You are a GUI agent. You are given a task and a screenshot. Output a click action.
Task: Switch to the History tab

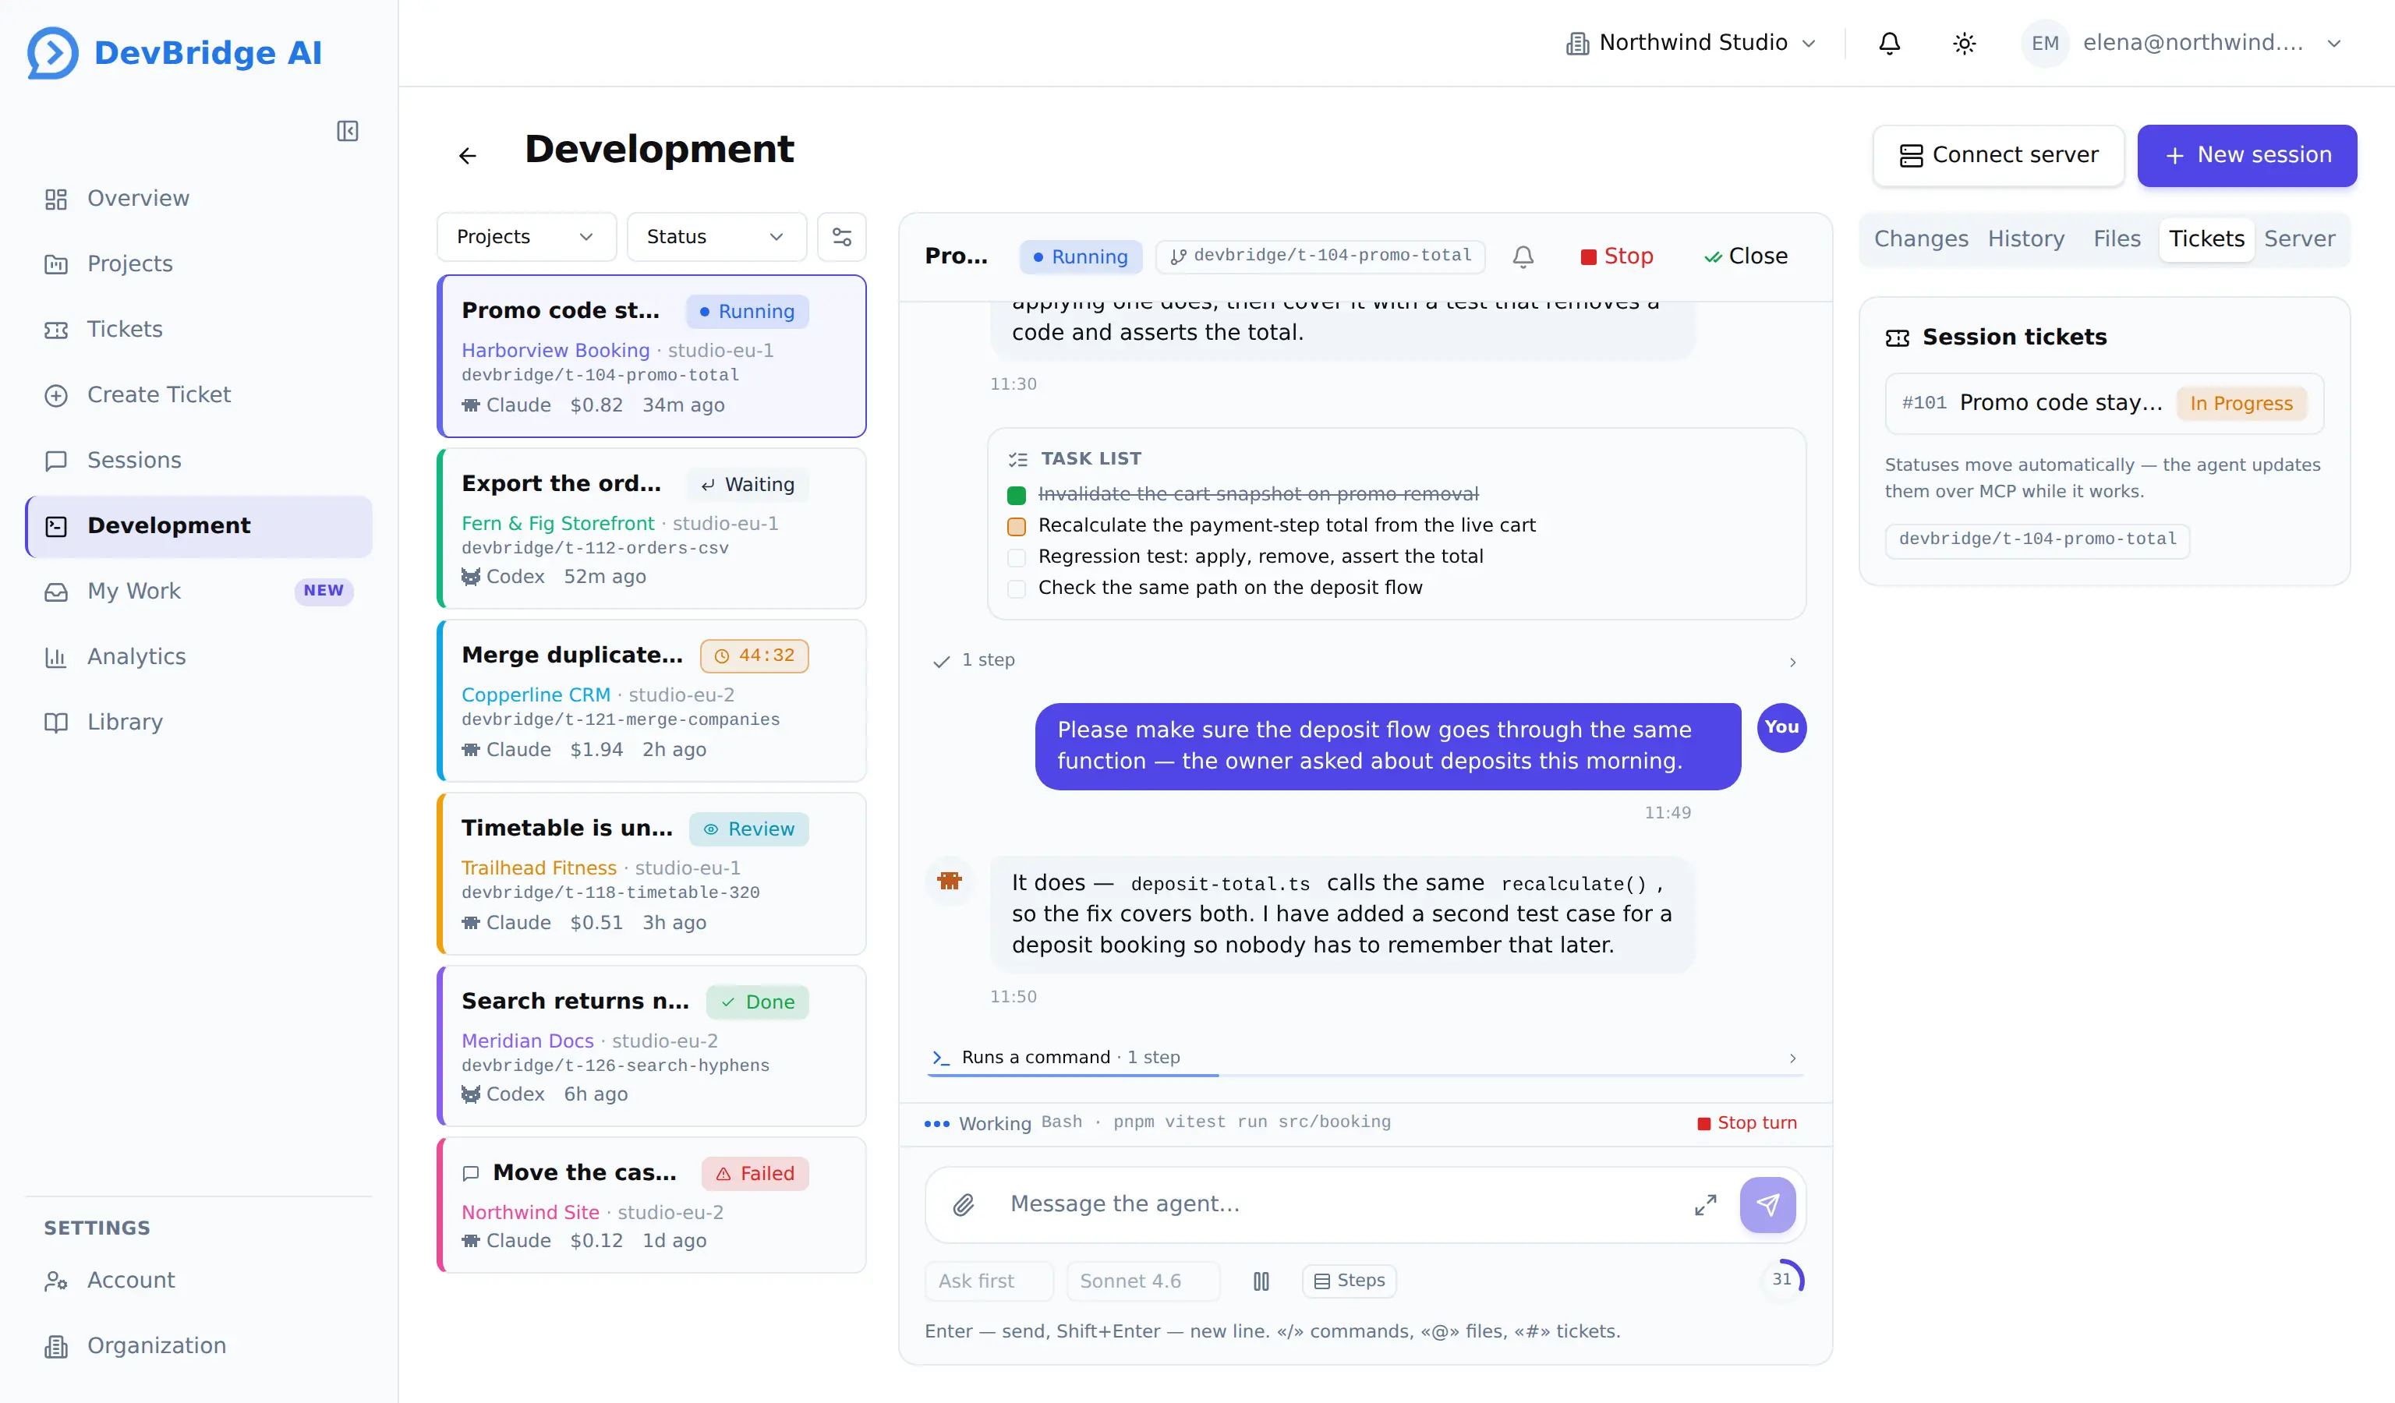click(2026, 239)
